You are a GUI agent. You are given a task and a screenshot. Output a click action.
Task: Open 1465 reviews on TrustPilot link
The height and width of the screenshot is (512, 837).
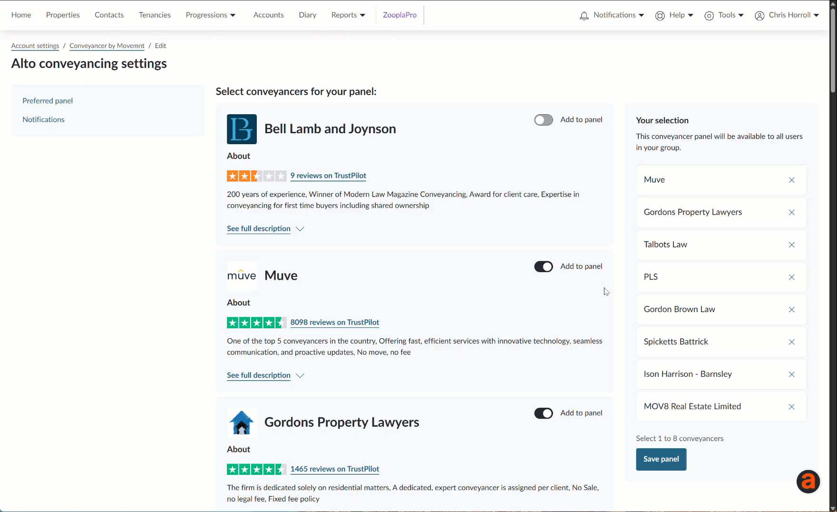335,469
